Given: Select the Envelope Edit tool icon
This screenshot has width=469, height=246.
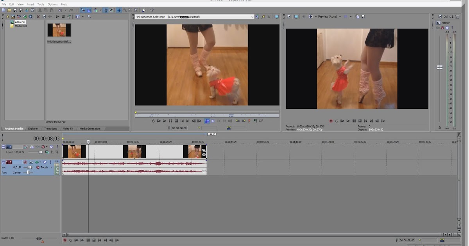Looking at the screenshot, I should pyautogui.click(x=125, y=10).
